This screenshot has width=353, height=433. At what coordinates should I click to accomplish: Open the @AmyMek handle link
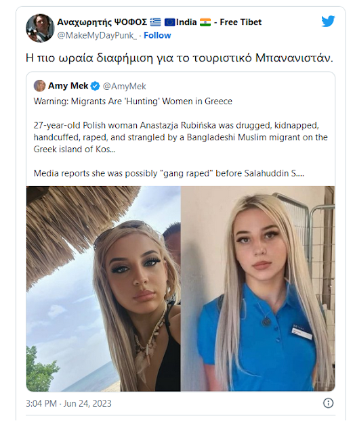pyautogui.click(x=124, y=87)
